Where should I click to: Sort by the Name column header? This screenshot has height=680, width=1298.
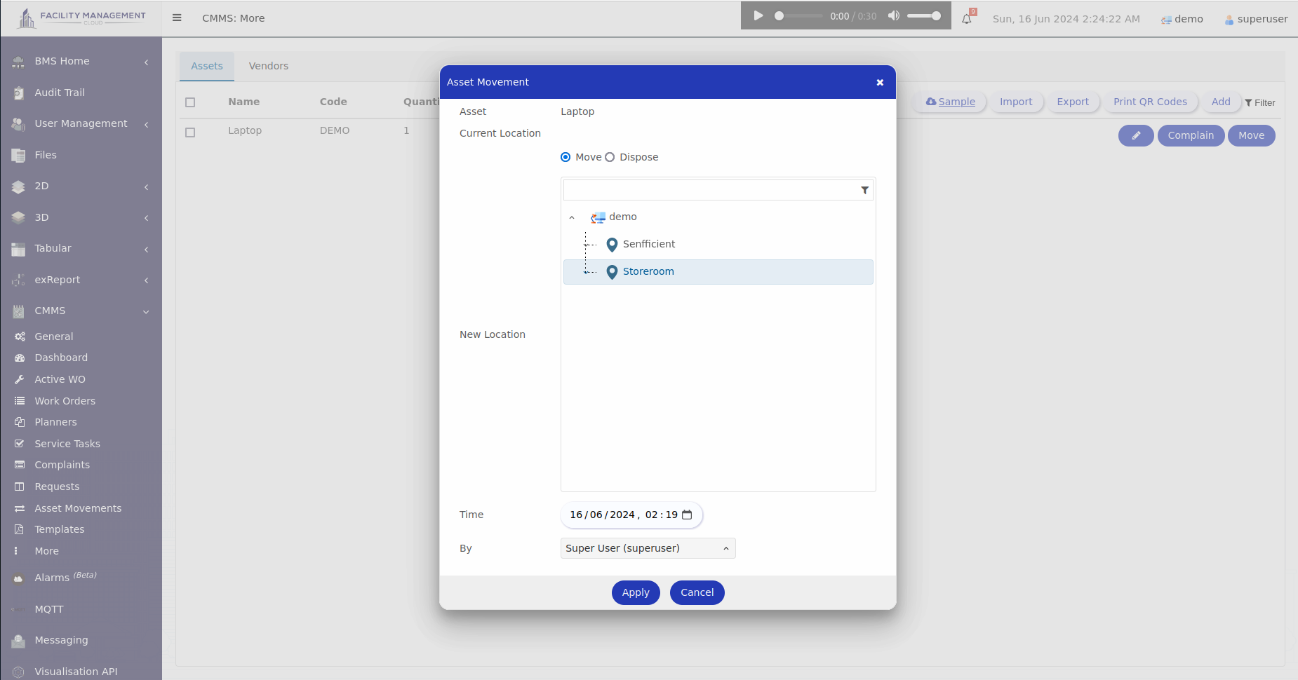coord(243,102)
